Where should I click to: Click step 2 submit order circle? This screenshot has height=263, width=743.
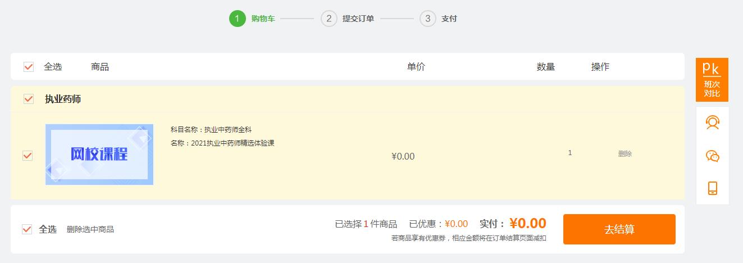click(x=329, y=19)
